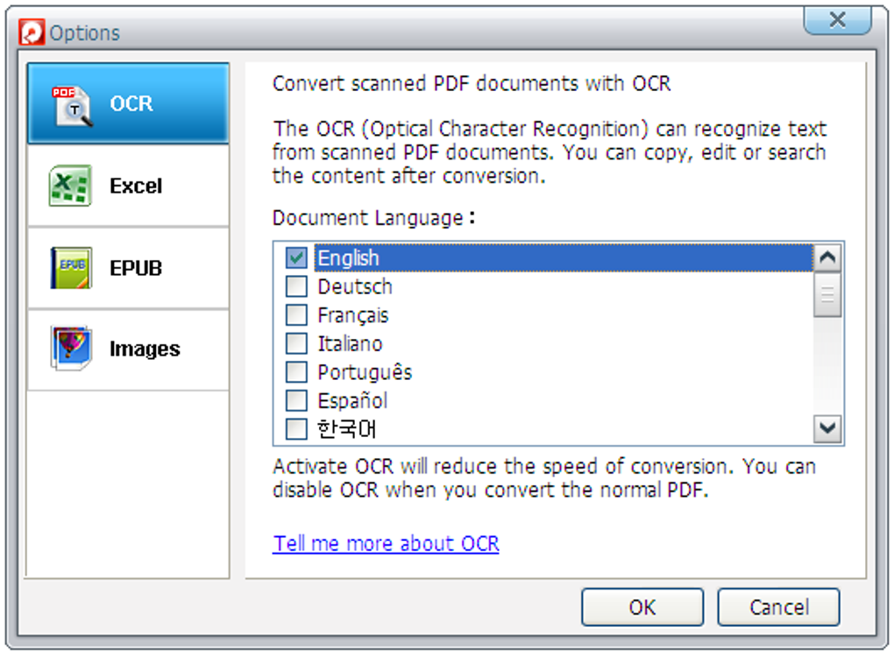Click the Images photo stack icon
Viewport: 894px width, 655px height.
(x=71, y=349)
